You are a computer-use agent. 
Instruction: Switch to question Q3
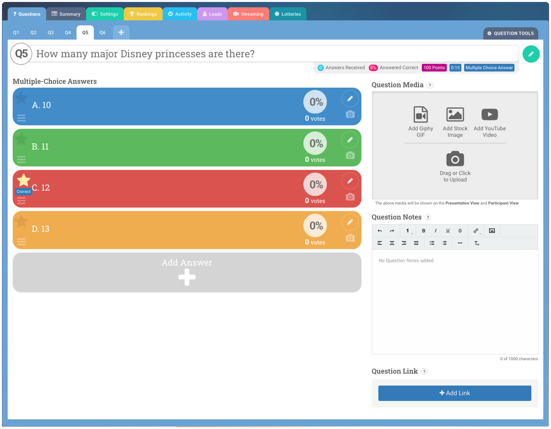click(x=51, y=33)
